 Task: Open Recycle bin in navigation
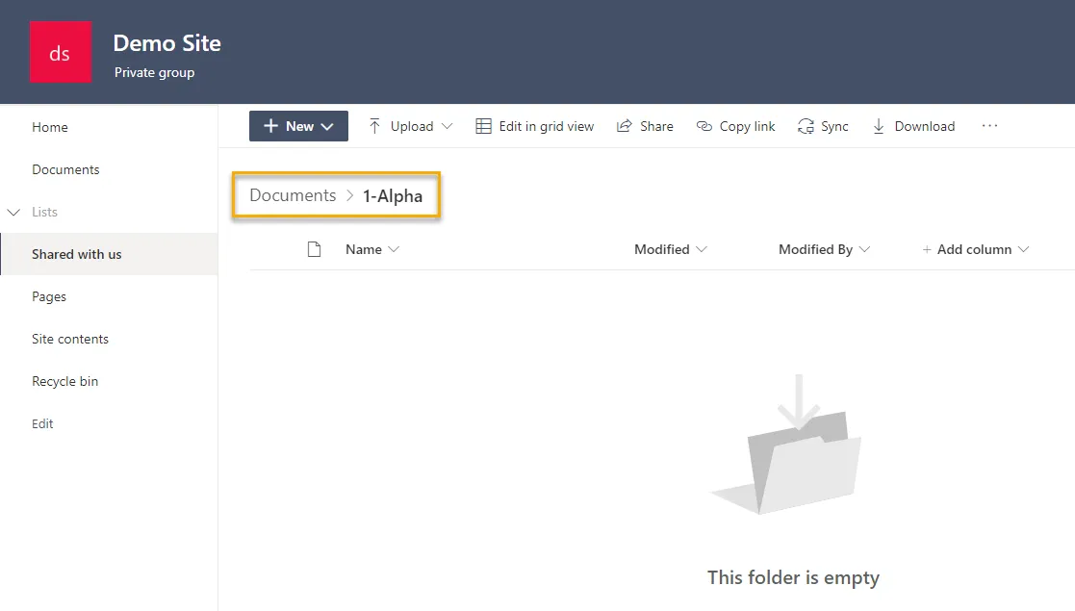[x=65, y=382]
